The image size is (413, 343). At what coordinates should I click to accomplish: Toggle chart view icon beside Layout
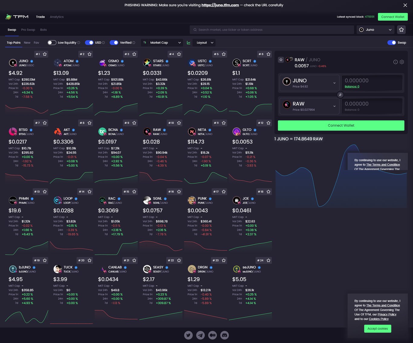189,43
